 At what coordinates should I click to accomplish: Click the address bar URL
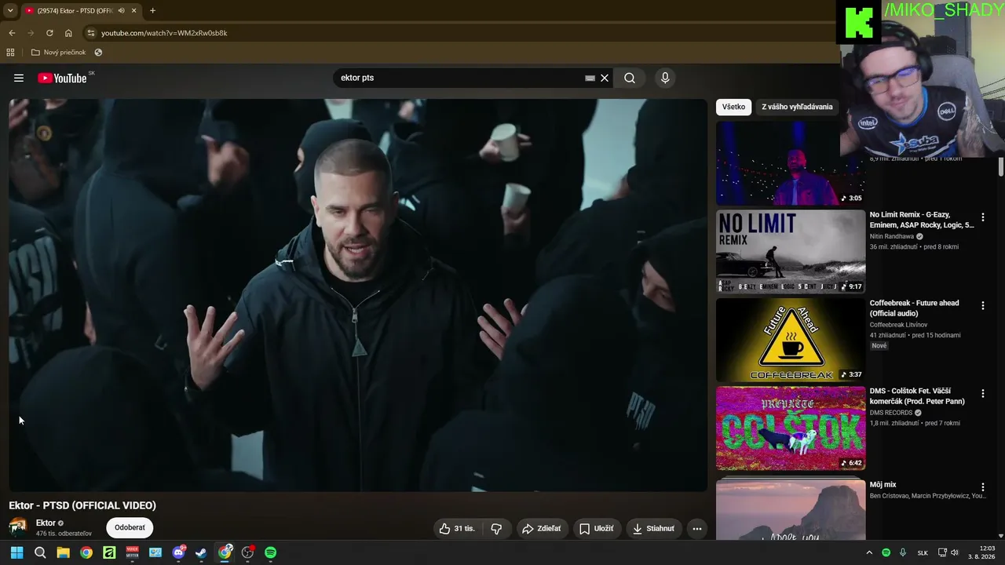[164, 33]
